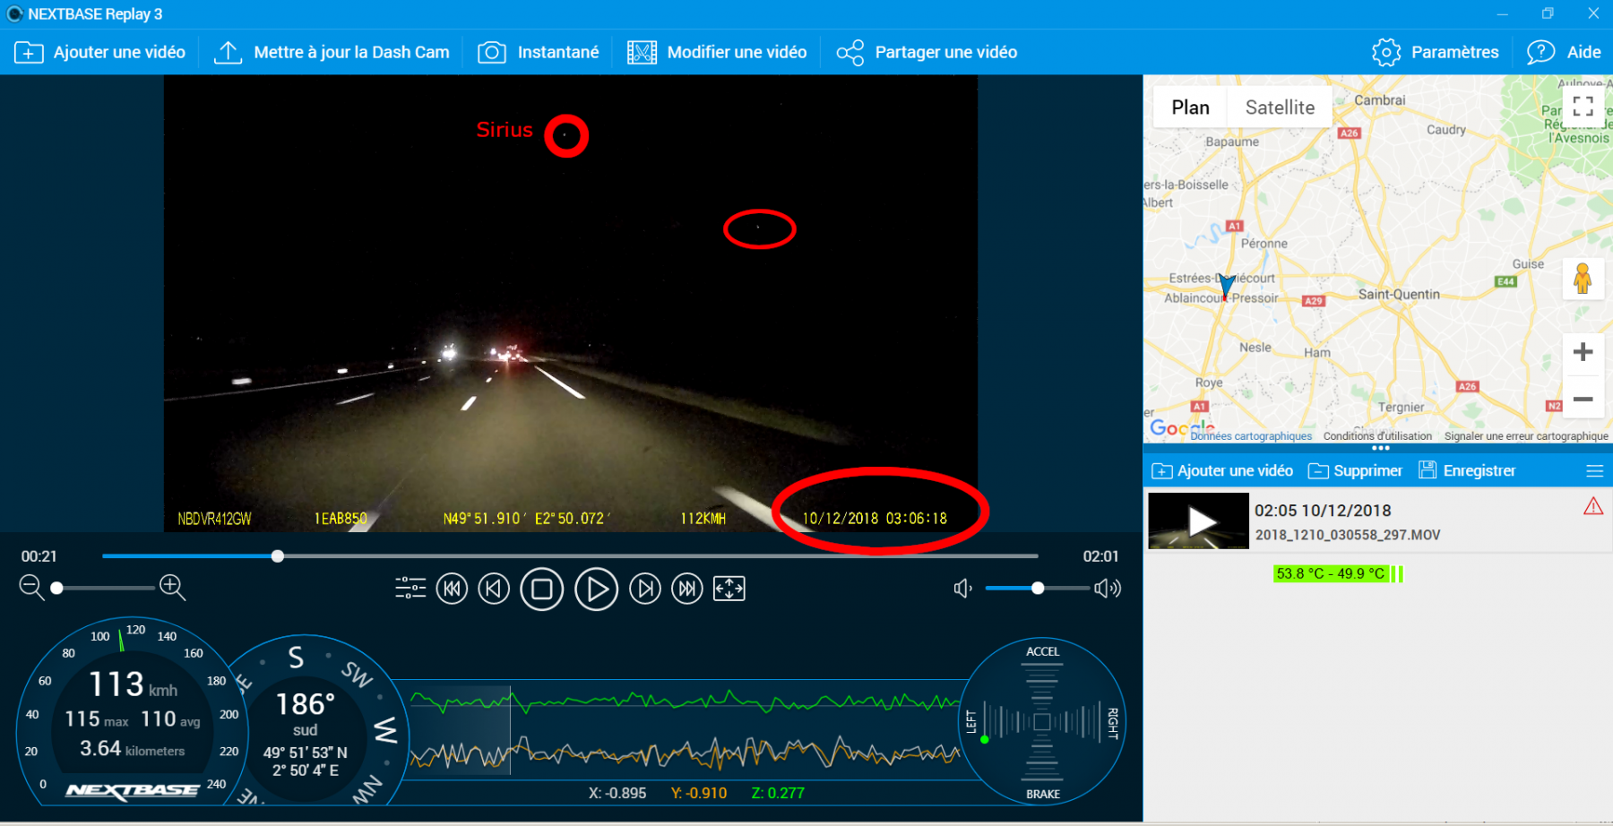This screenshot has height=826, width=1613.
Task: Click Enregistrer in the playlist bar
Action: point(1467,471)
